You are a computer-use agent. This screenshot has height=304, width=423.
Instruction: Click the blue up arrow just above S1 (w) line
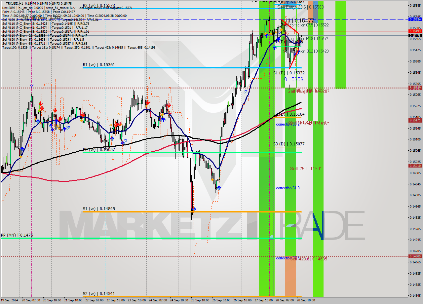194,209
